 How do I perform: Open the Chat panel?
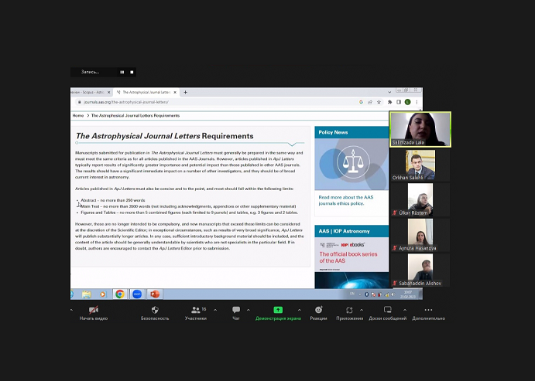236,310
